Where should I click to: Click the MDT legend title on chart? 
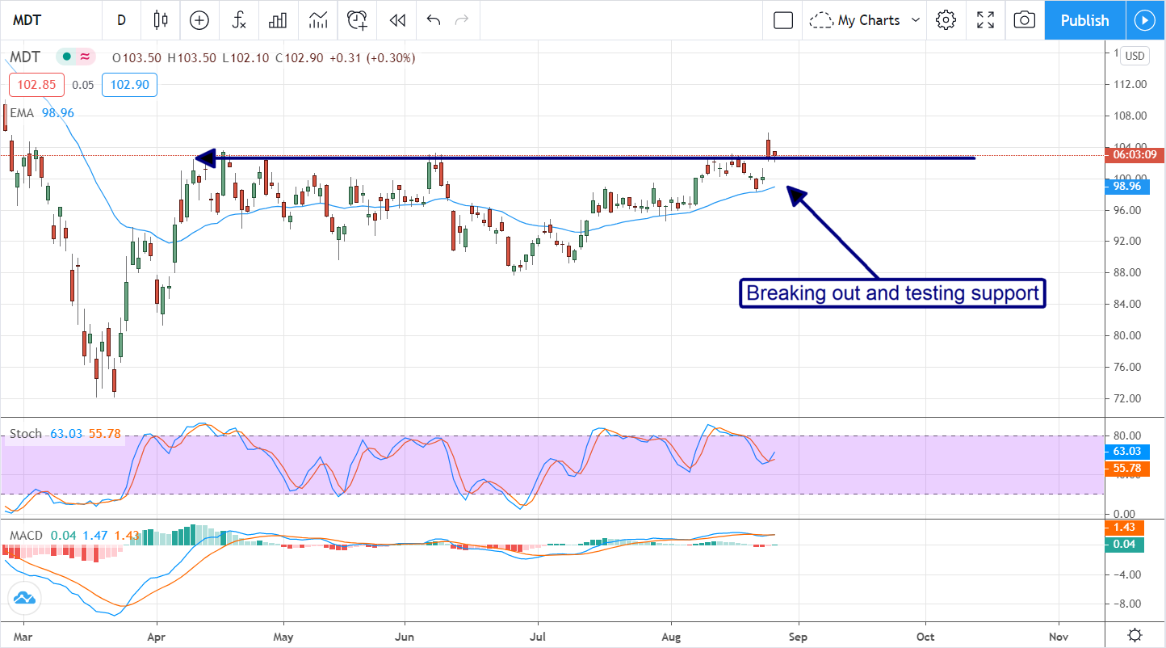click(x=26, y=57)
